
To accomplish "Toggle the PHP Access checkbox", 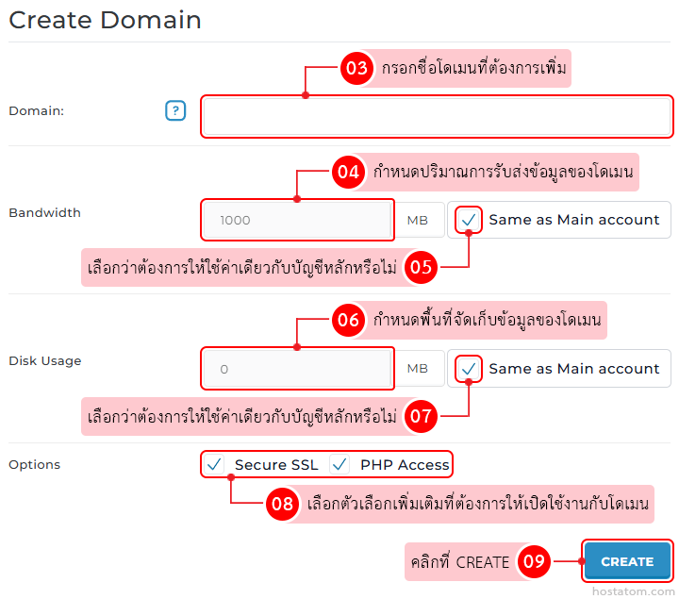I will point(339,464).
